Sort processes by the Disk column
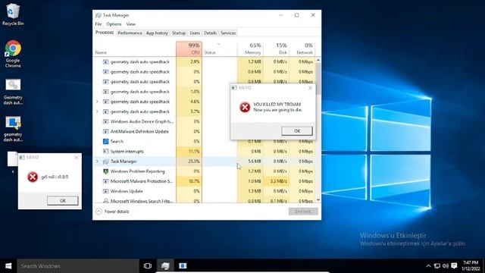Screen dimensions: 485x273 (x=276, y=49)
